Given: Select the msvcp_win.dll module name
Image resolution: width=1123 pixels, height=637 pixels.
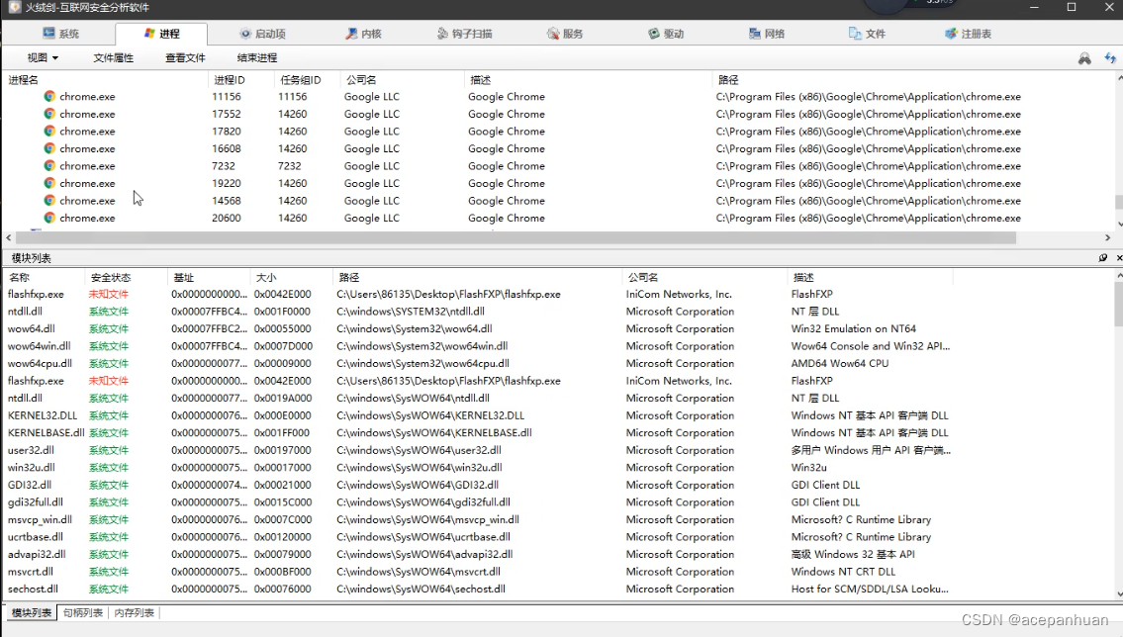Looking at the screenshot, I should pyautogui.click(x=40, y=519).
